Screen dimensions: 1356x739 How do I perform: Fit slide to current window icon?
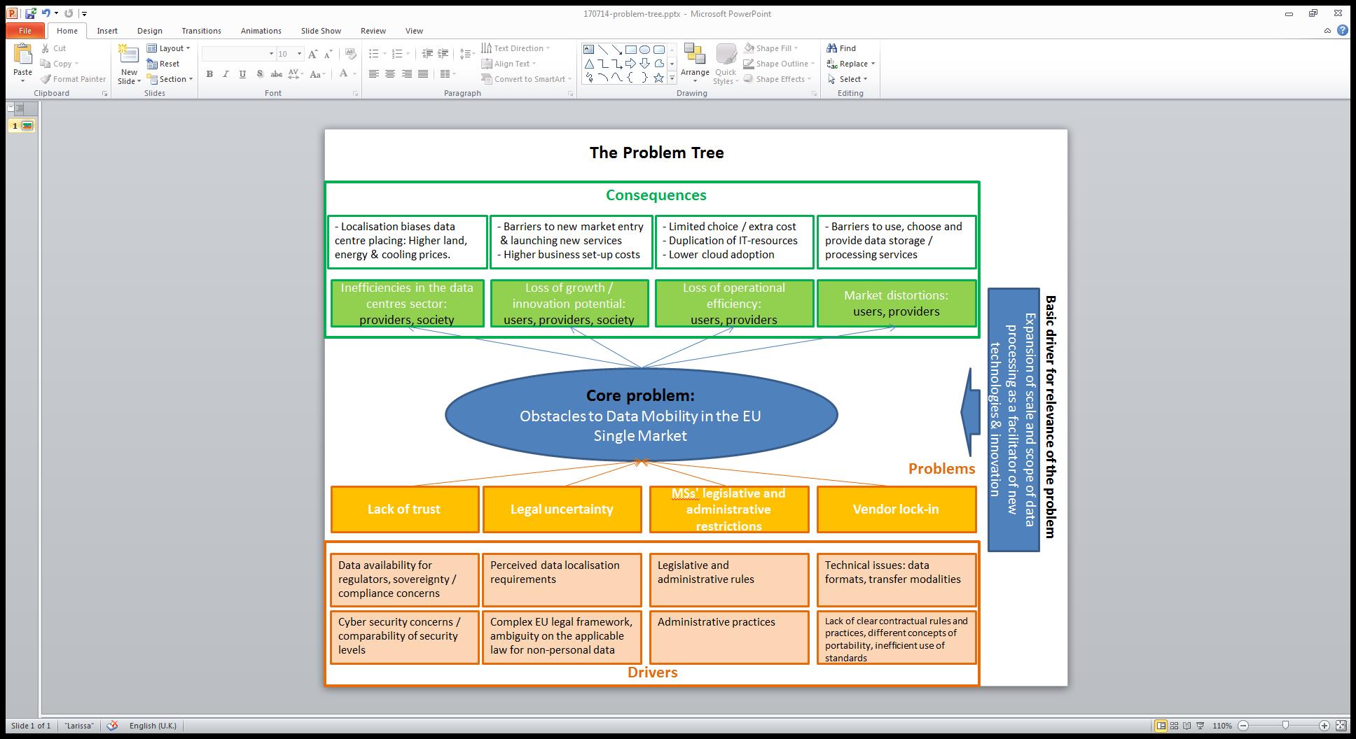tap(1341, 726)
